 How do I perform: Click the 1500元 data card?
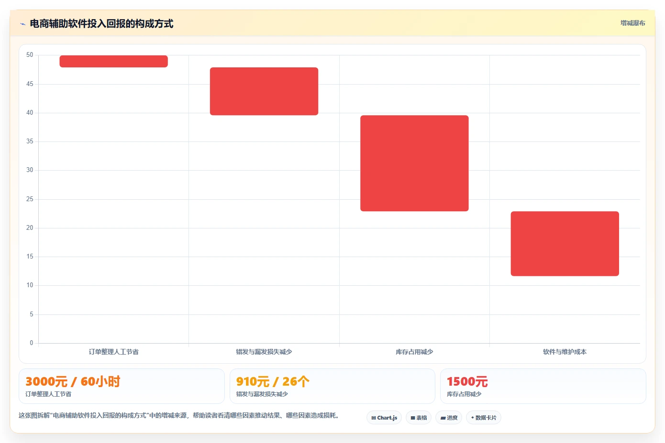coord(543,386)
